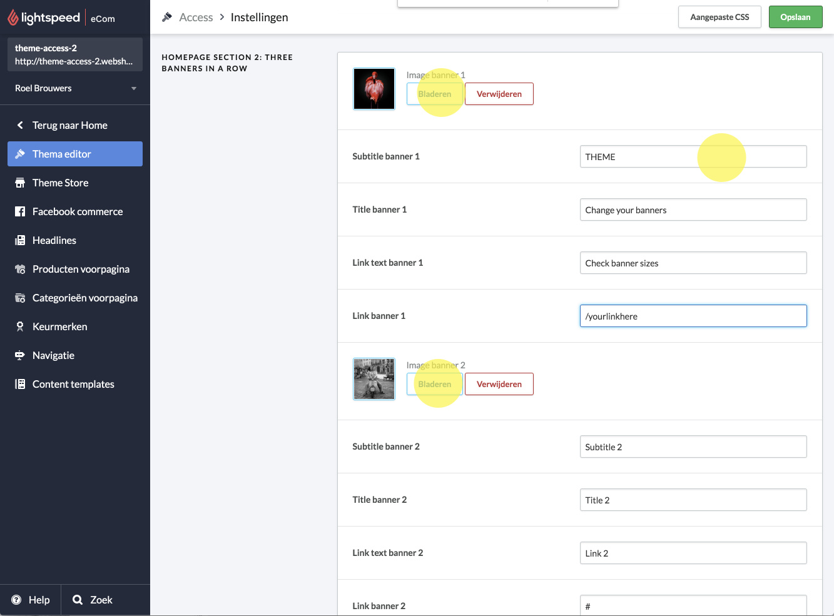Go back via Terug naar Home chevron

(x=20, y=125)
